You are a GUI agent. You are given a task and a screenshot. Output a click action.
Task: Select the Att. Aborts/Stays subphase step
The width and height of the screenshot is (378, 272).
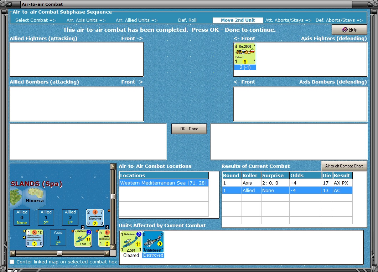(x=288, y=20)
